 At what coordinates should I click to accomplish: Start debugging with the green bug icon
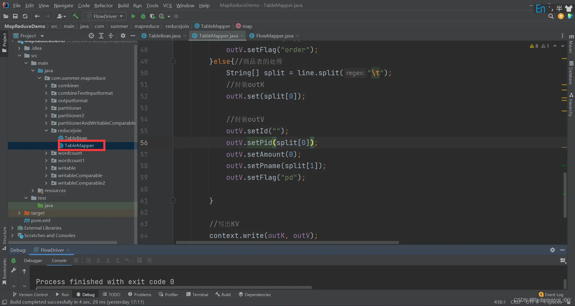click(143, 16)
